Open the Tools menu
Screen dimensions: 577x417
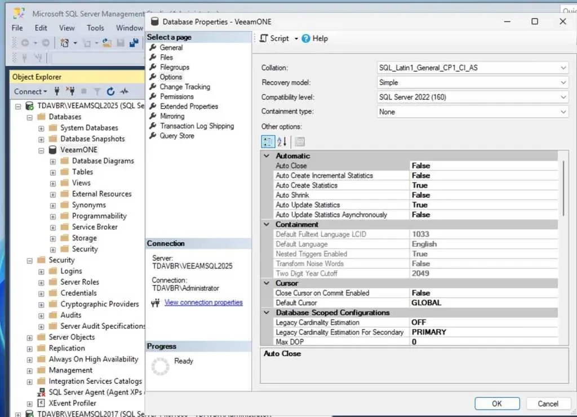coord(95,28)
